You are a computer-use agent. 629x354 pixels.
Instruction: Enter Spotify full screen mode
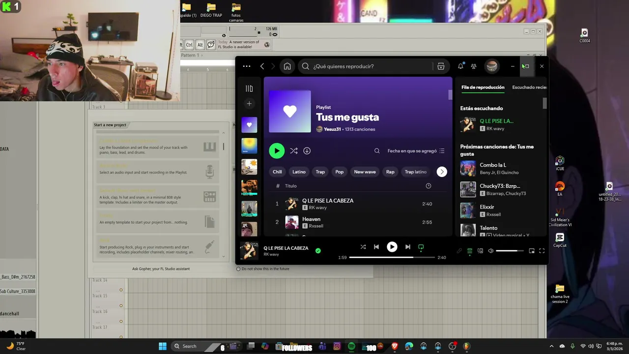point(542,251)
